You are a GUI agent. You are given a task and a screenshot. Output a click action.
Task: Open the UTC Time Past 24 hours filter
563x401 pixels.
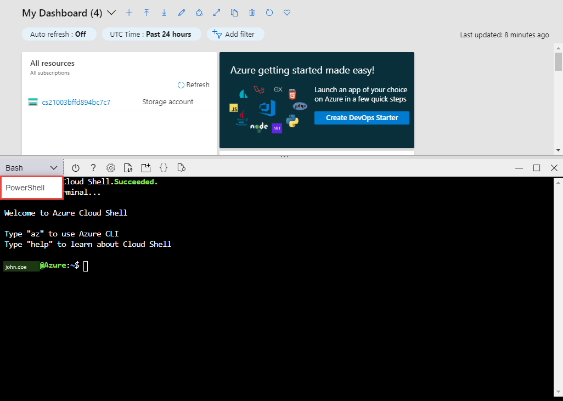pyautogui.click(x=151, y=34)
